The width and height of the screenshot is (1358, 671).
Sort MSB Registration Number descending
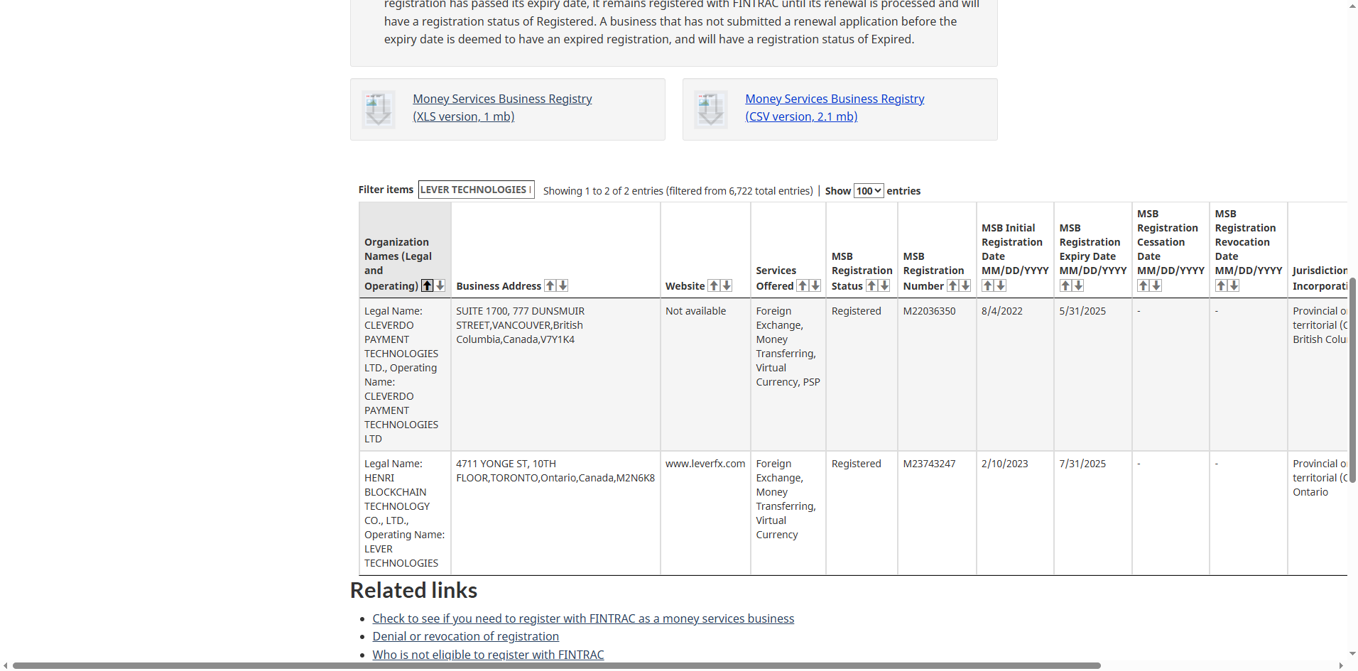tap(965, 285)
